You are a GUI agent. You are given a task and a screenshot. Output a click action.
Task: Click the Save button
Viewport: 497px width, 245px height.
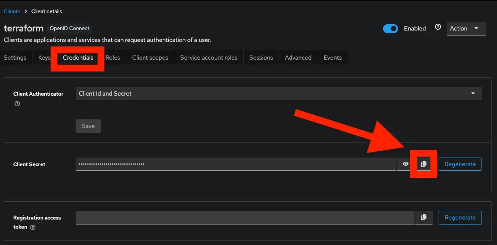pyautogui.click(x=88, y=126)
